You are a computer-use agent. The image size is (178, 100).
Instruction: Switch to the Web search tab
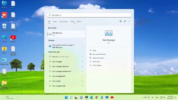pyautogui.click(x=72, y=21)
